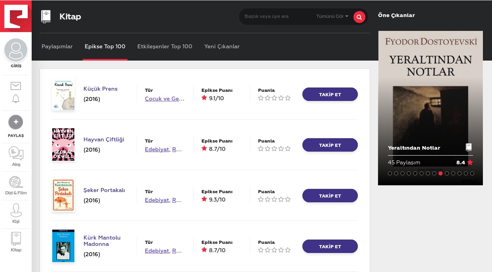Follow Şeker Portakalı with TAKİP ET
The width and height of the screenshot is (492, 272).
click(330, 196)
